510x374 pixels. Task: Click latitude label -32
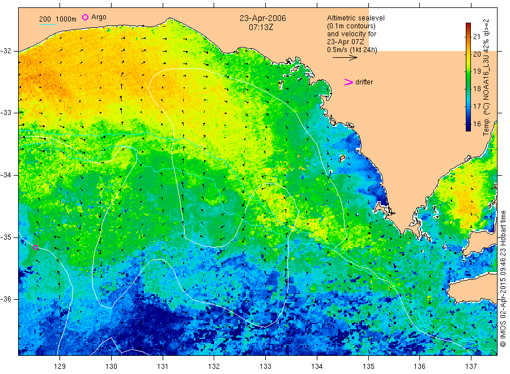click(x=6, y=51)
